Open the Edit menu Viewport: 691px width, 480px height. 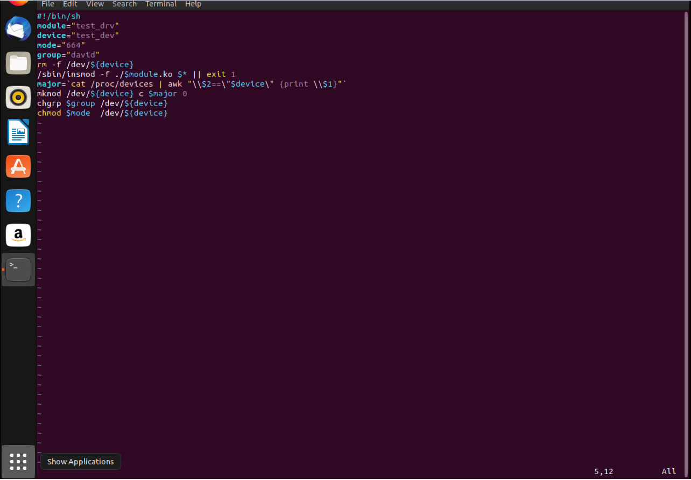click(x=70, y=4)
